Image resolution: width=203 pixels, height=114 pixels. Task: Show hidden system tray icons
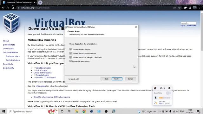pos(160,111)
